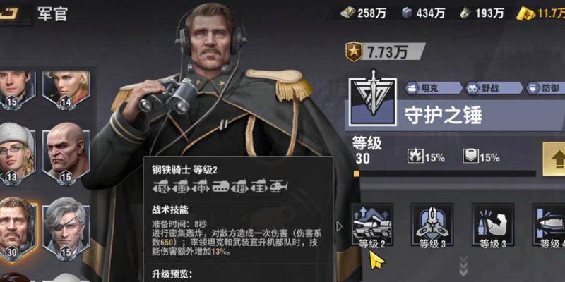Click the steel cube resource icon 434万
Screen dimensions: 565x282
407,13
